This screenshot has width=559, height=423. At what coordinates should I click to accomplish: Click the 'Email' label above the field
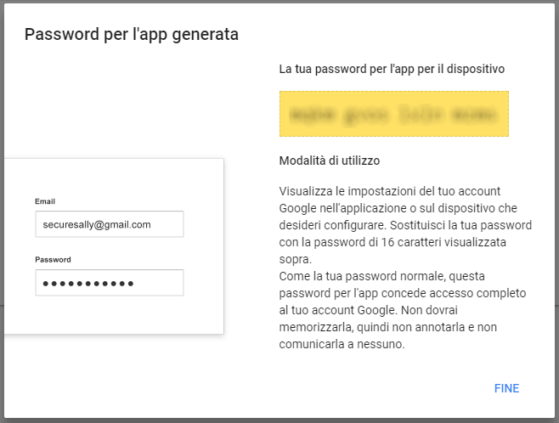pos(45,201)
